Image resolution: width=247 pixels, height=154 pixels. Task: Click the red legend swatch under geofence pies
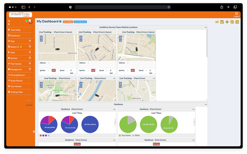(x=41, y=135)
